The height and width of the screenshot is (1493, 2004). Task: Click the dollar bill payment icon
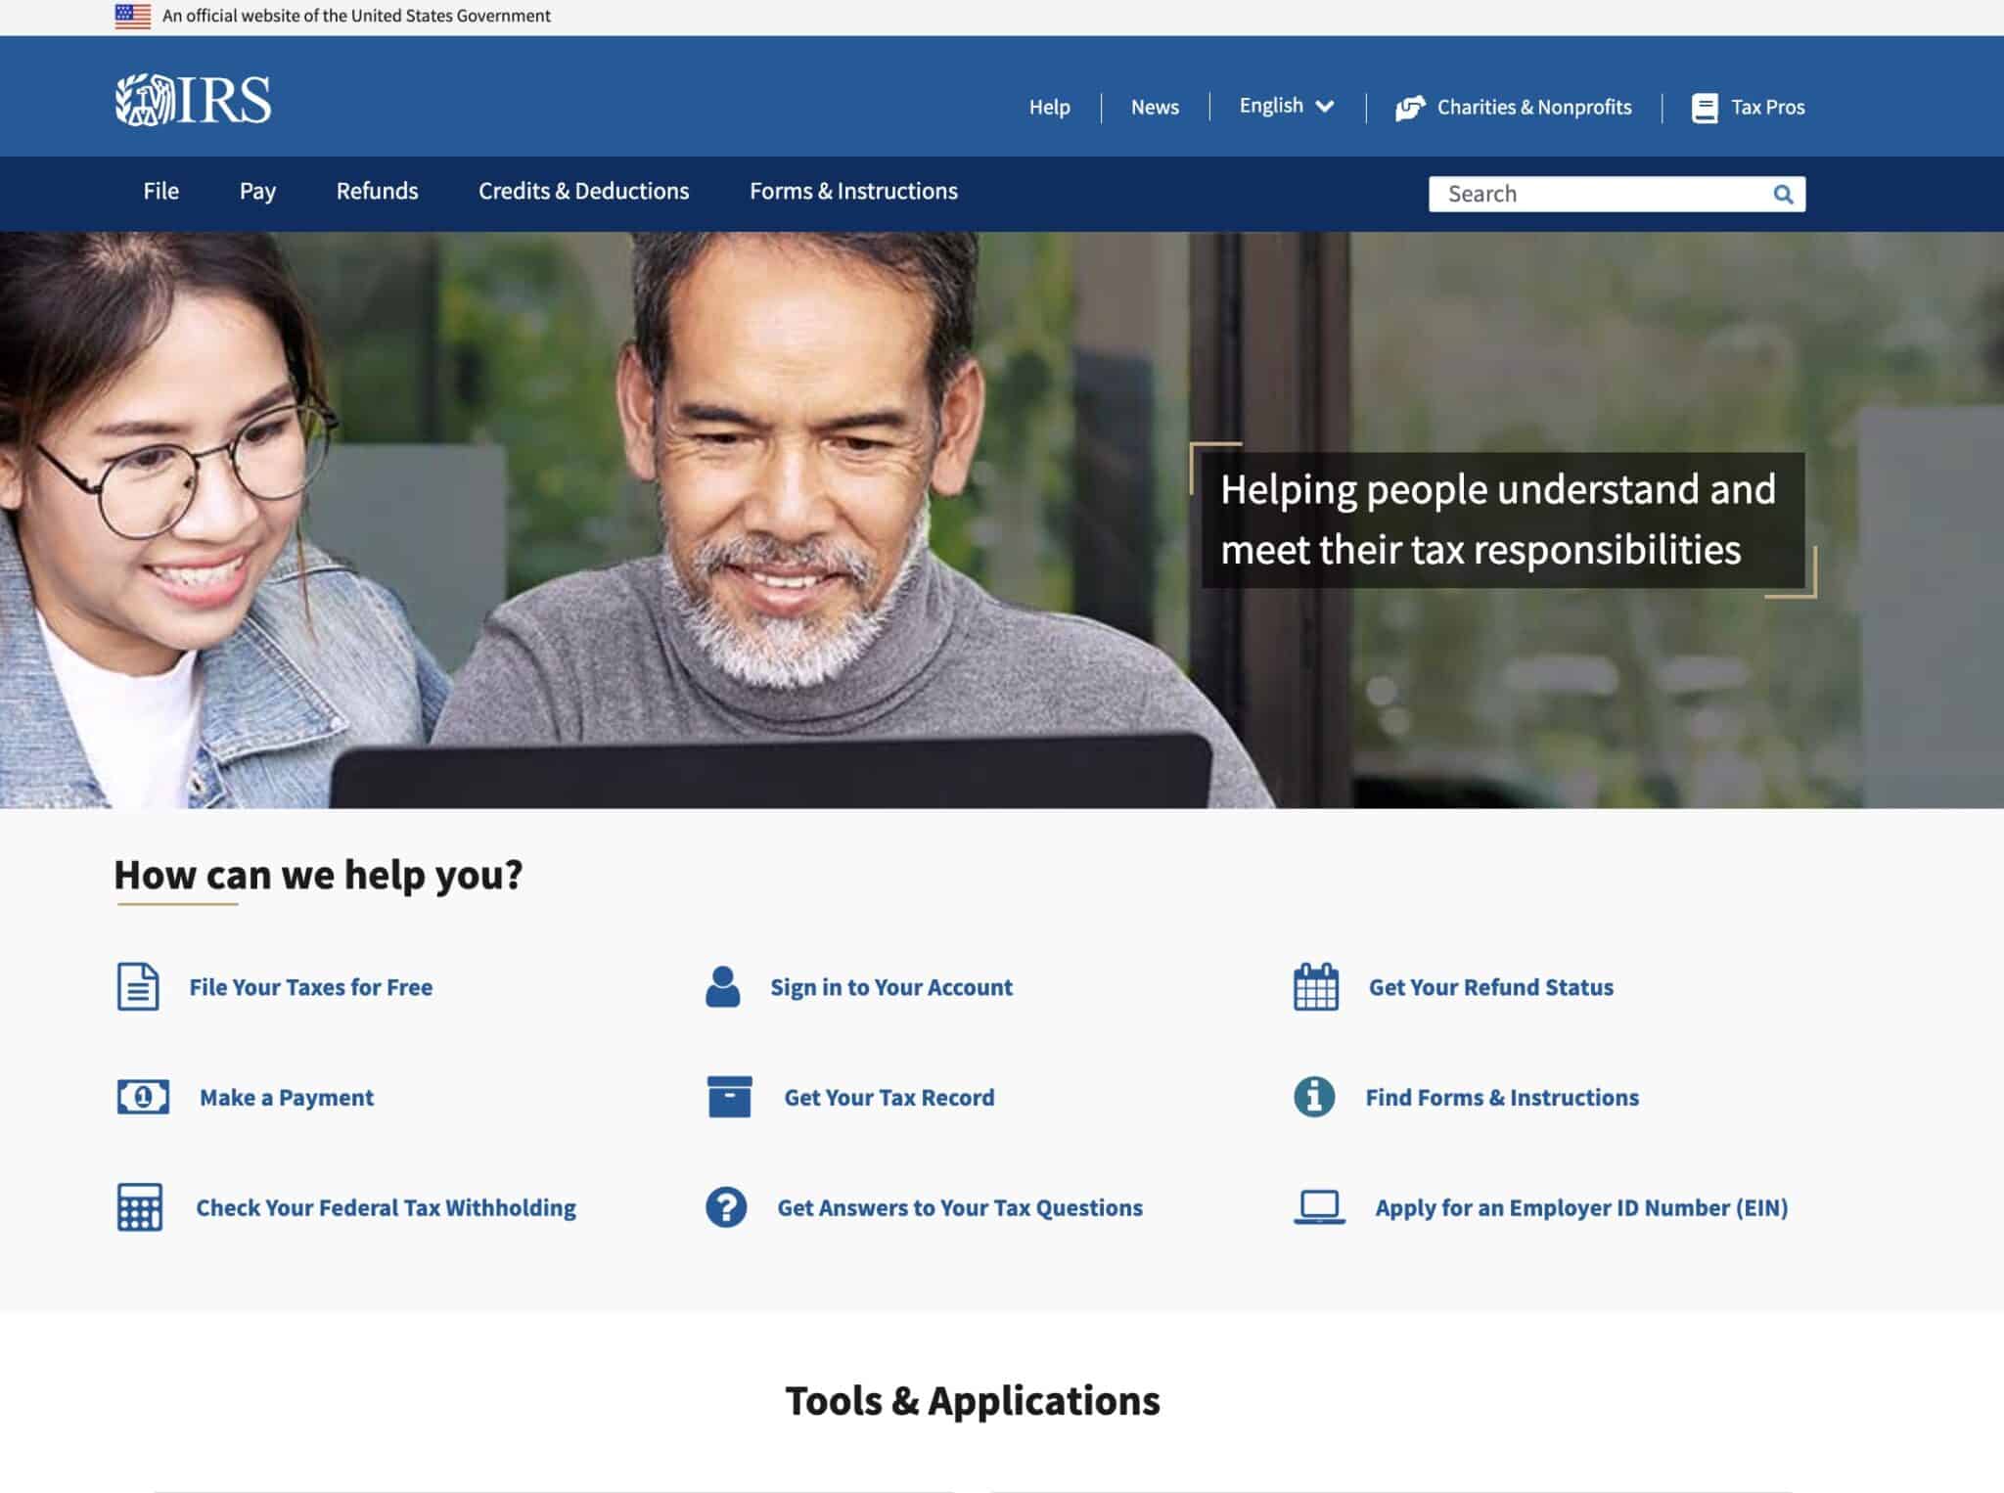[x=143, y=1097]
